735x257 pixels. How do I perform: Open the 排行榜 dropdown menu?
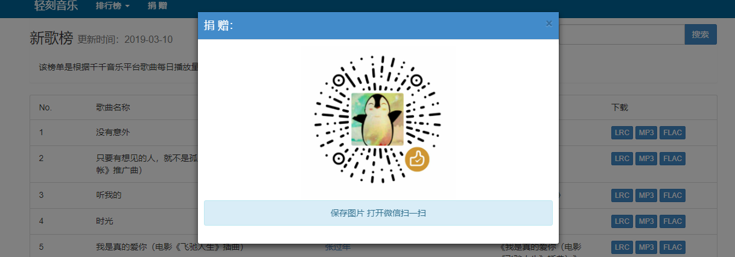coord(113,6)
